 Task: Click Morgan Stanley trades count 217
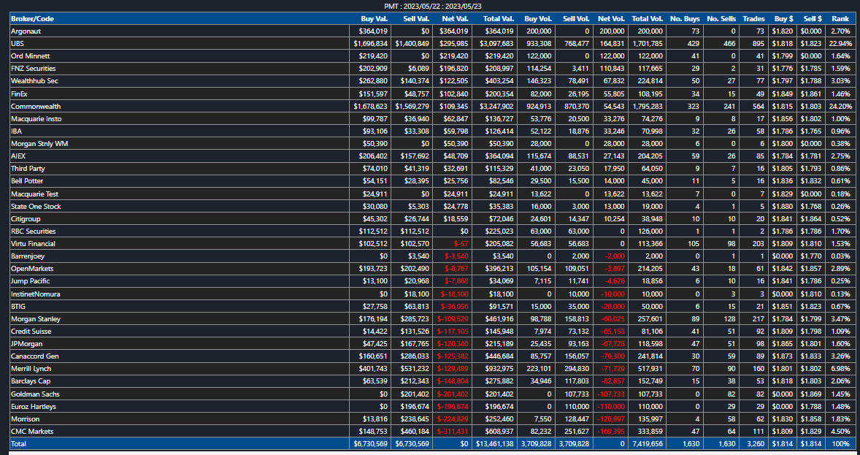pyautogui.click(x=759, y=319)
